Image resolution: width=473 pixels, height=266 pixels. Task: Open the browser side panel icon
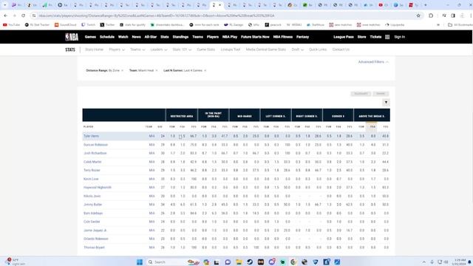pyautogui.click(x=453, y=16)
